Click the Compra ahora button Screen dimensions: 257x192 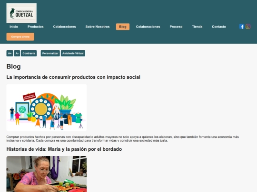click(20, 37)
